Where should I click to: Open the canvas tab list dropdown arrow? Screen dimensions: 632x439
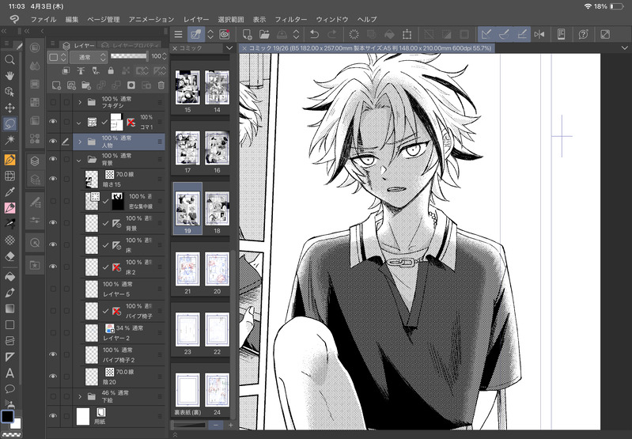(624, 48)
